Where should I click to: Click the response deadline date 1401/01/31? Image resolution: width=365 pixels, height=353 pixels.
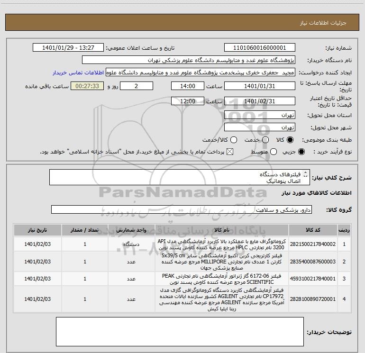(x=260, y=86)
